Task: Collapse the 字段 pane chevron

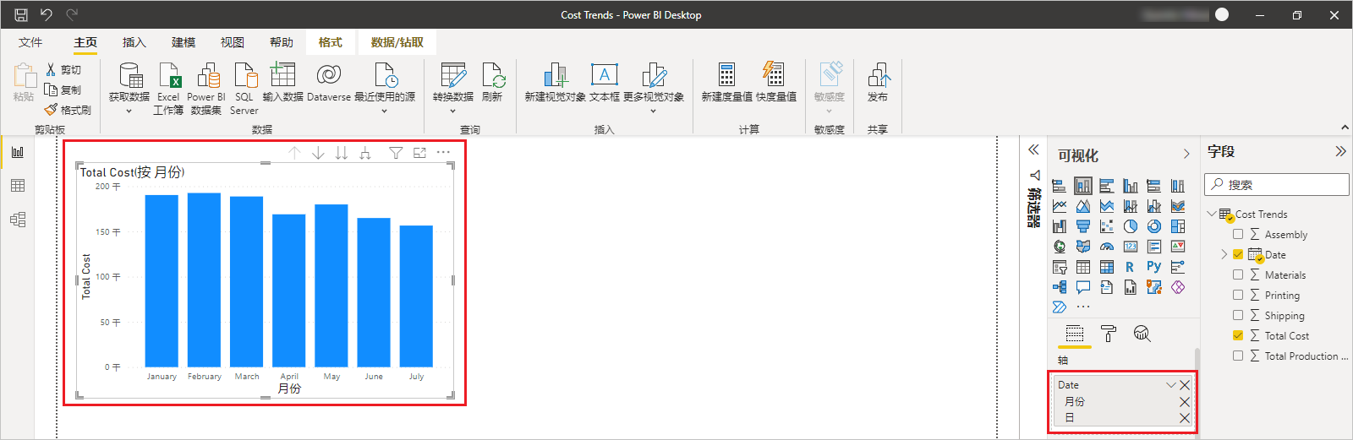Action: coord(1340,152)
